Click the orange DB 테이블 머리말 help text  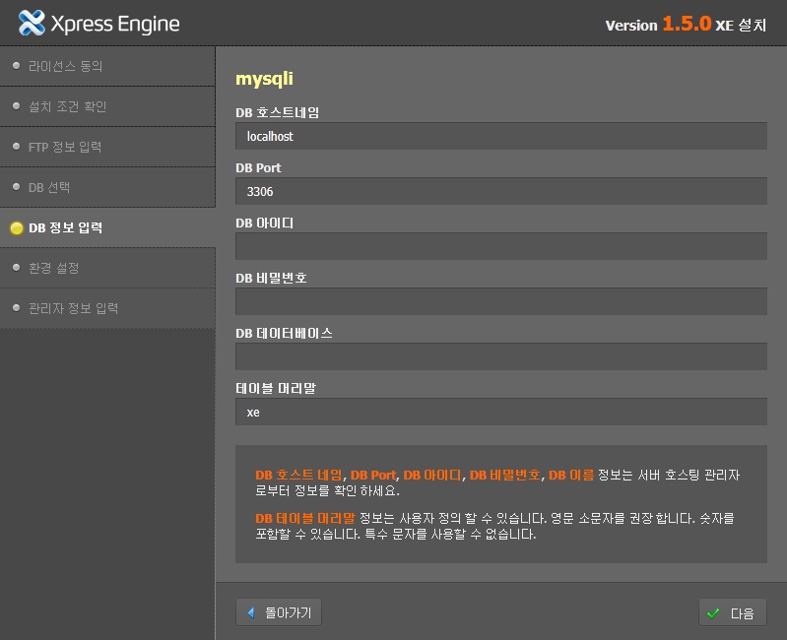tap(305, 518)
